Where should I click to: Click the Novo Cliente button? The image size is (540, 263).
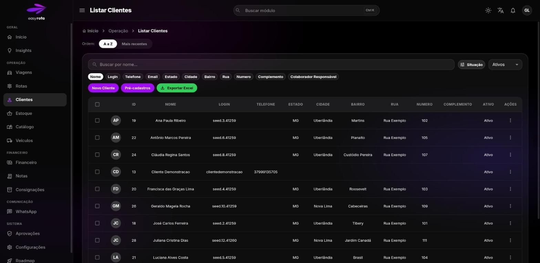[x=103, y=88]
